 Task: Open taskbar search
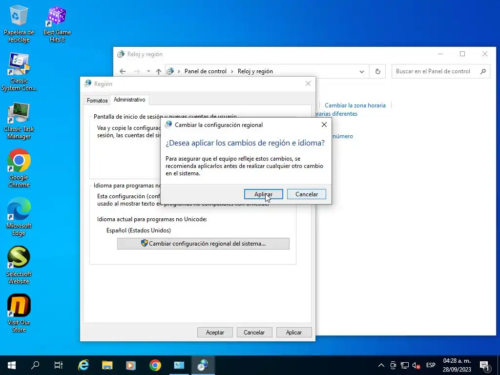35,365
